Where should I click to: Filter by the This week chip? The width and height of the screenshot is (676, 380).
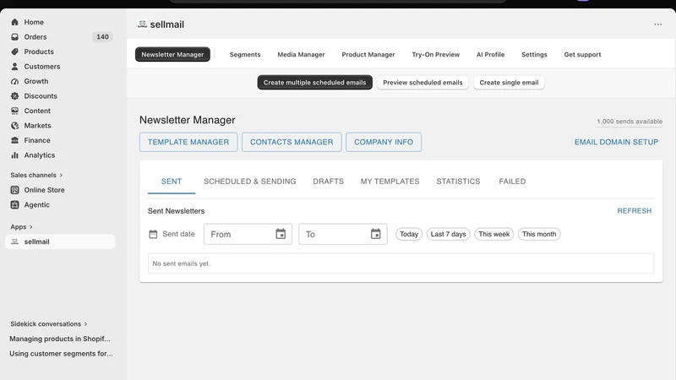pos(493,234)
